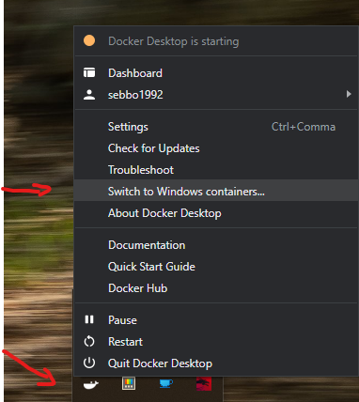359x402 pixels.
Task: Click the Docker whale tray icon
Action: pyautogui.click(x=91, y=384)
